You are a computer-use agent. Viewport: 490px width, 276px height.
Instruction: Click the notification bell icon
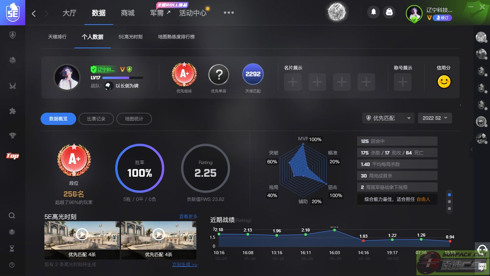click(374, 12)
